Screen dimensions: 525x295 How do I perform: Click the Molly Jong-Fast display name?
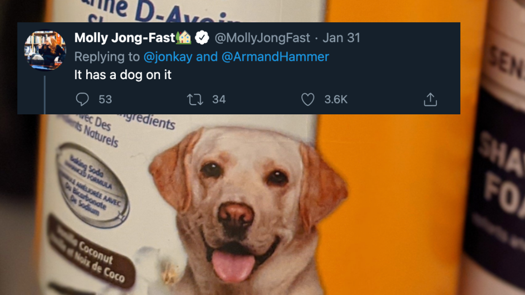124,38
